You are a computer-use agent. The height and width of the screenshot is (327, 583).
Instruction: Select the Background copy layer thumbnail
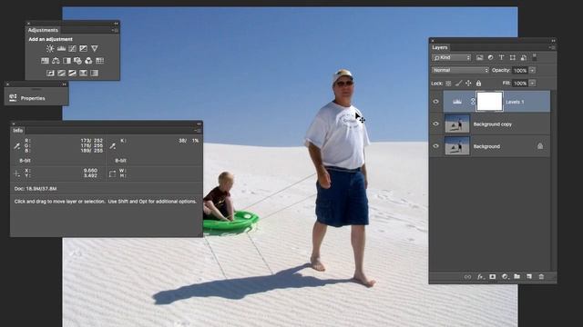tap(457, 124)
